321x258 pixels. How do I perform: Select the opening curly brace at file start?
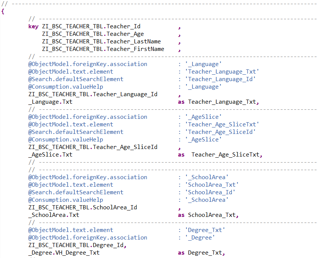pos(2,11)
